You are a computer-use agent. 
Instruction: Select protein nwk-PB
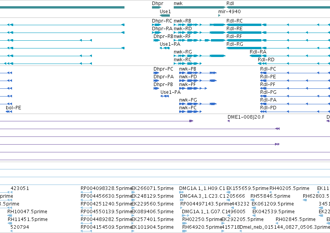pos(188,69)
